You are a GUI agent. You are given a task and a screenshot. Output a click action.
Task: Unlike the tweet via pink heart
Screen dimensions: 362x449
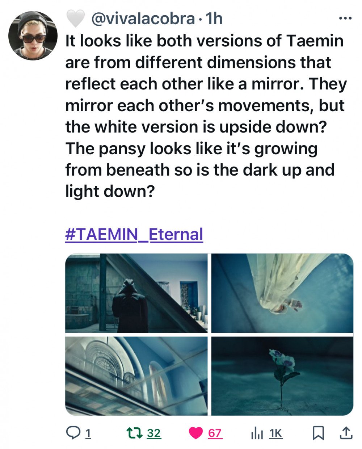(x=196, y=433)
